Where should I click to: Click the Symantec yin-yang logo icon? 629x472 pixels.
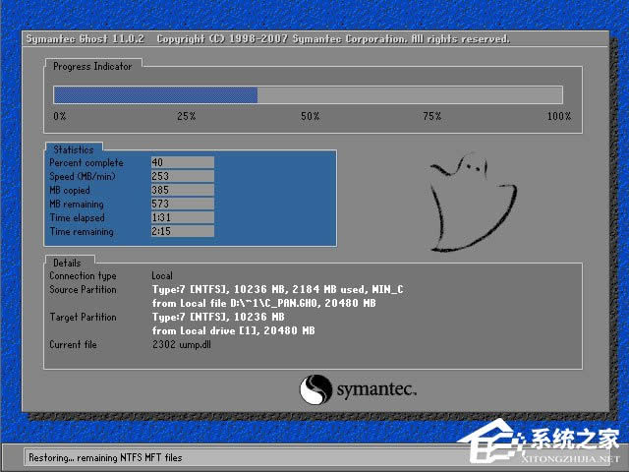click(315, 389)
